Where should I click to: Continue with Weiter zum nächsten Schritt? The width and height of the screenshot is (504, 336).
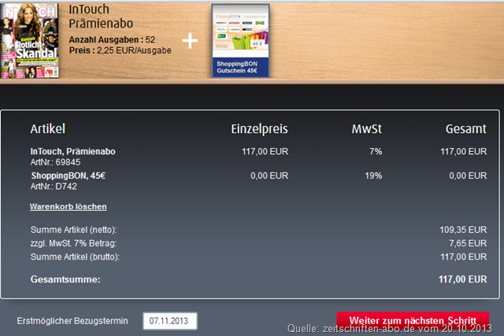413,320
